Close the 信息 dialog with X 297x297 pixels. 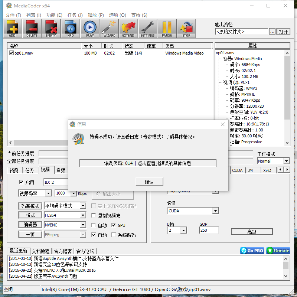tap(223, 124)
